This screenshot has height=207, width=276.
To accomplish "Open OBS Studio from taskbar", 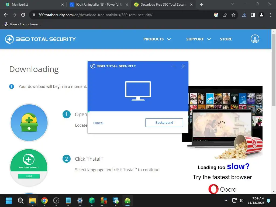I will point(56,201).
